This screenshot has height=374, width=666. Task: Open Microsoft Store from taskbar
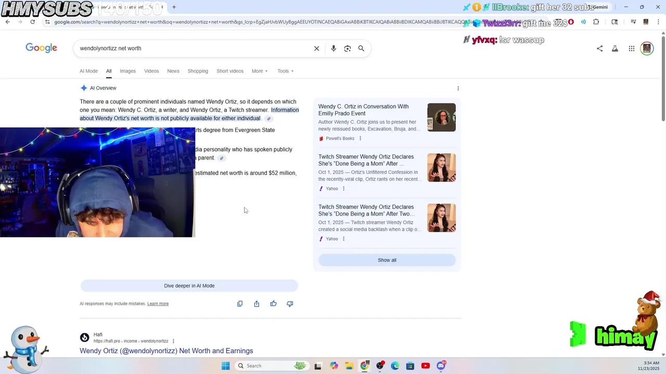click(411, 366)
